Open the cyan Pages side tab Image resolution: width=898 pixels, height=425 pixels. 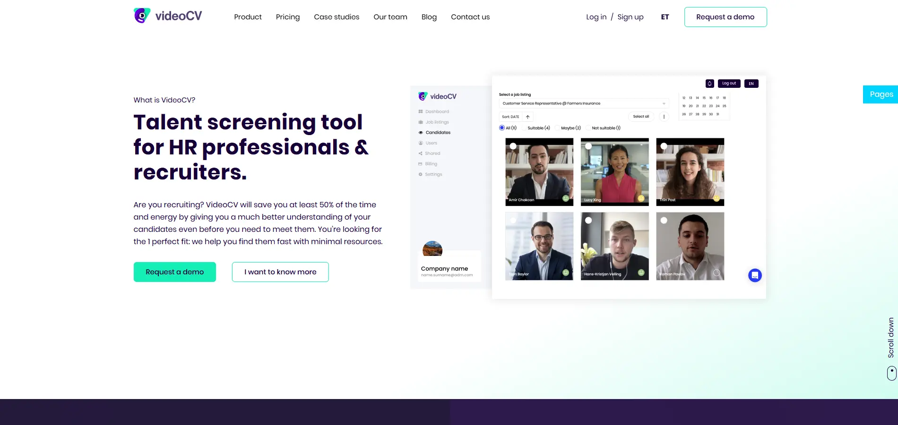(x=881, y=94)
